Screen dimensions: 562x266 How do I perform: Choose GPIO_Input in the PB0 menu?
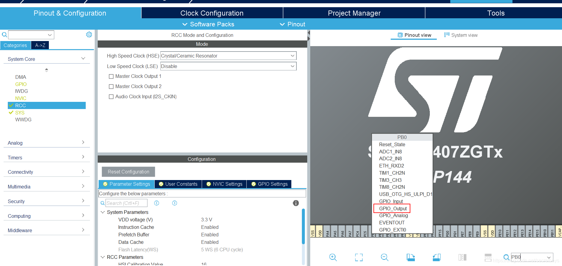point(391,201)
